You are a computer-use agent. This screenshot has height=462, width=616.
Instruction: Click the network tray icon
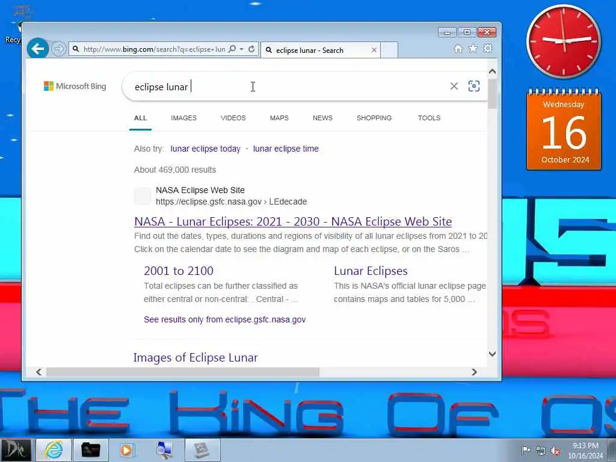(541, 451)
